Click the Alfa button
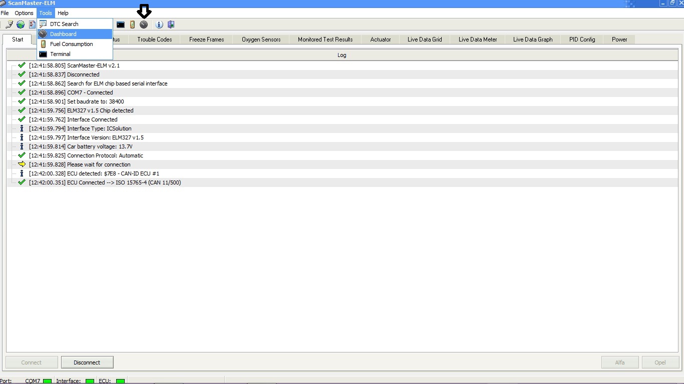The width and height of the screenshot is (684, 384). pos(620,362)
